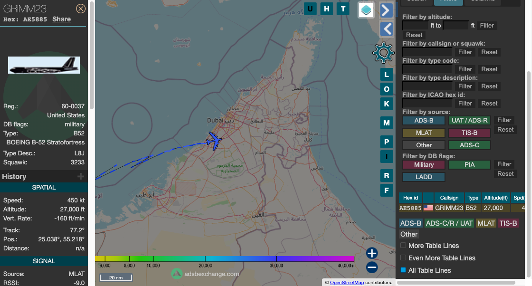Reset the type code filter
The width and height of the screenshot is (532, 286).
489,69
